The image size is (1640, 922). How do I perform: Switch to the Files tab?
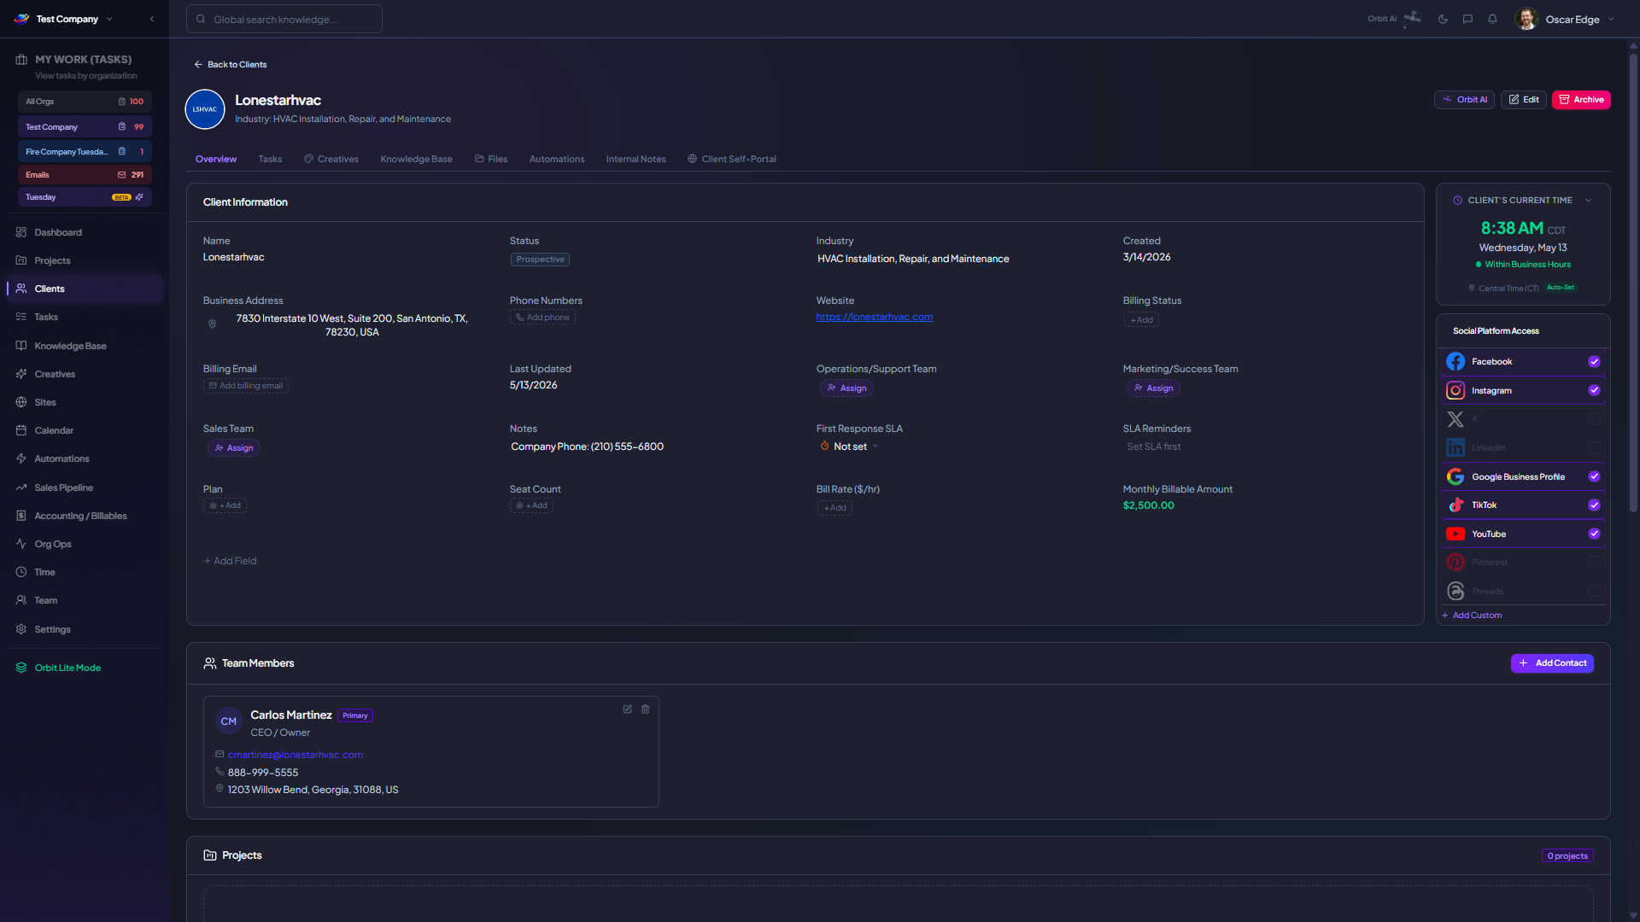(491, 160)
